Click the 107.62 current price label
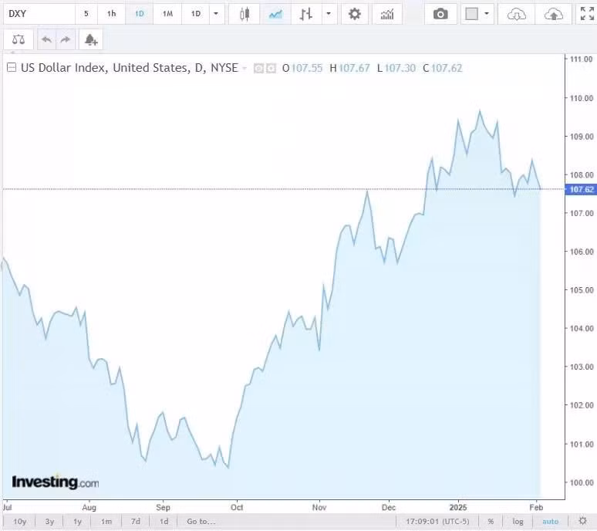This screenshot has width=597, height=531. click(582, 189)
